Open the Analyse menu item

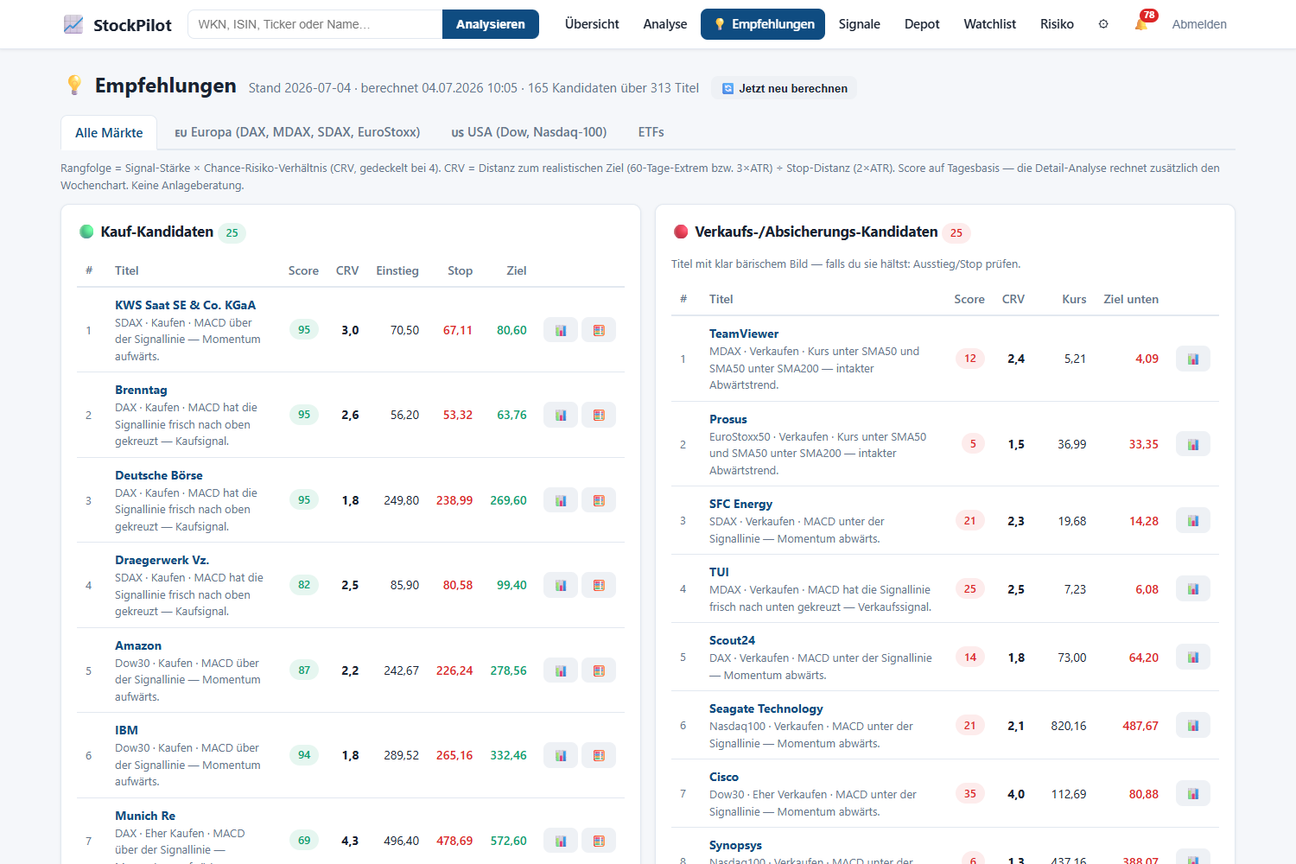[665, 24]
